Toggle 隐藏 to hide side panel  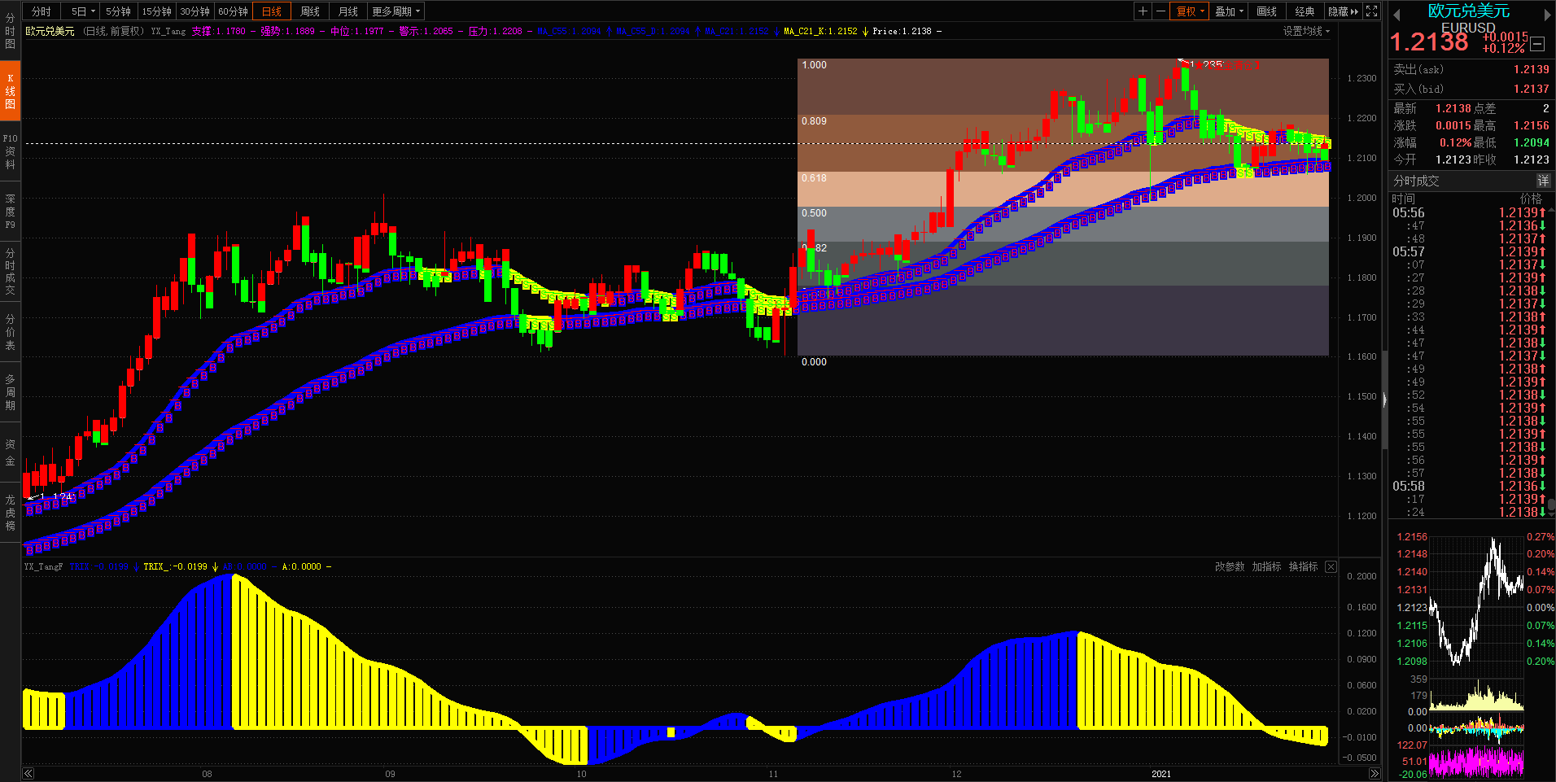point(1343,11)
